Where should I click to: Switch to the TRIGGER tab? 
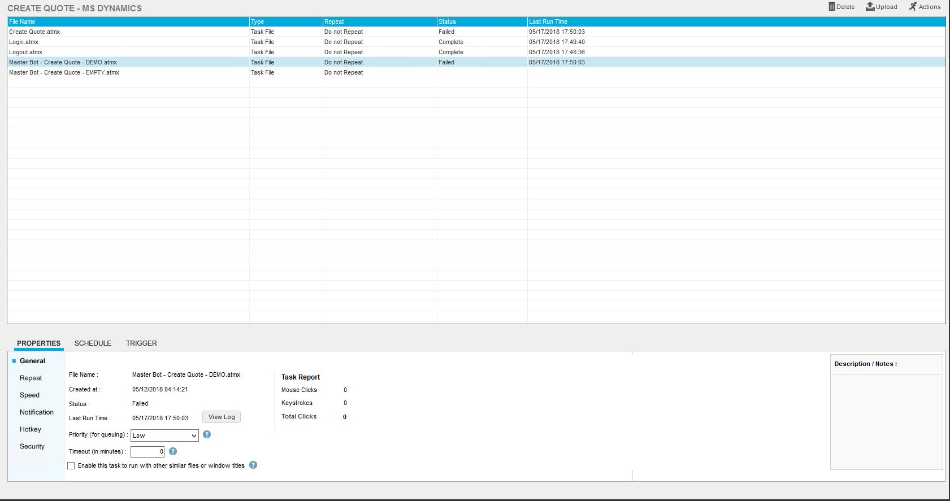pos(141,343)
